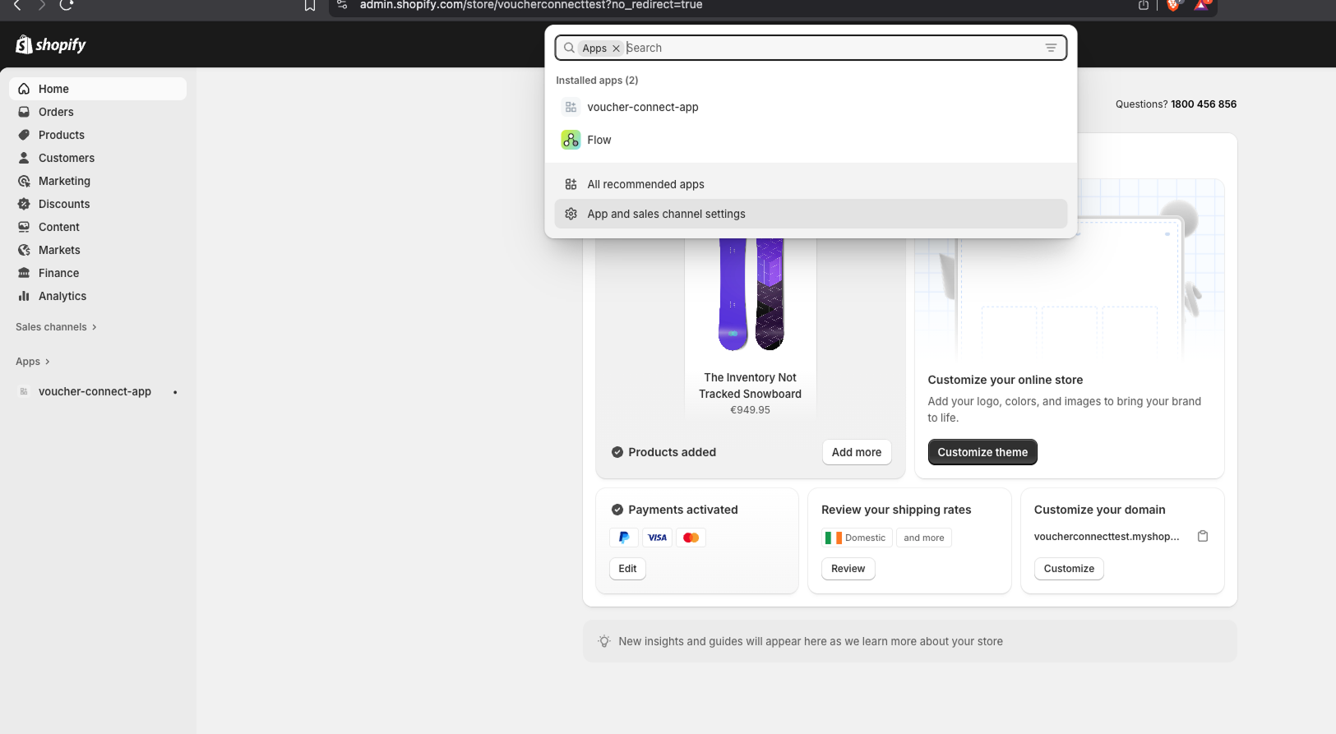The width and height of the screenshot is (1336, 734).
Task: Expand the Sales channels section
Action: (56, 327)
